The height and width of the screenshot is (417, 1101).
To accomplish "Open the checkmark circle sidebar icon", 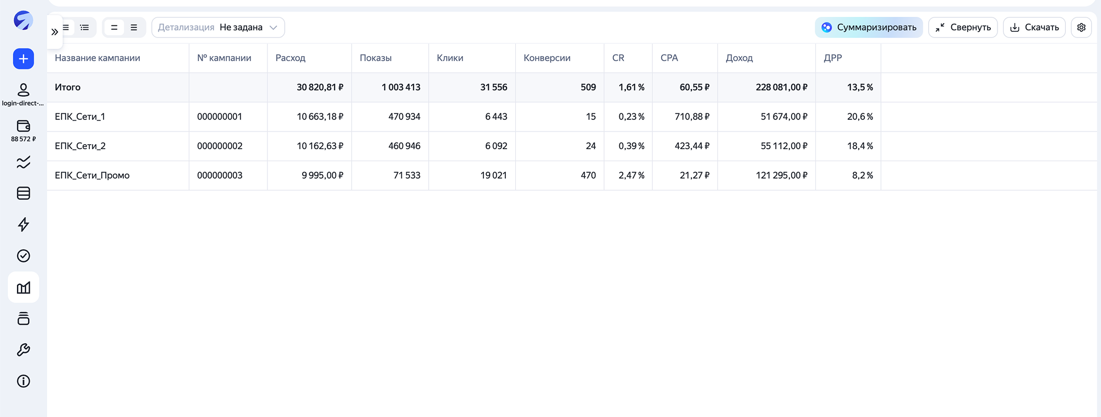I will click(23, 256).
